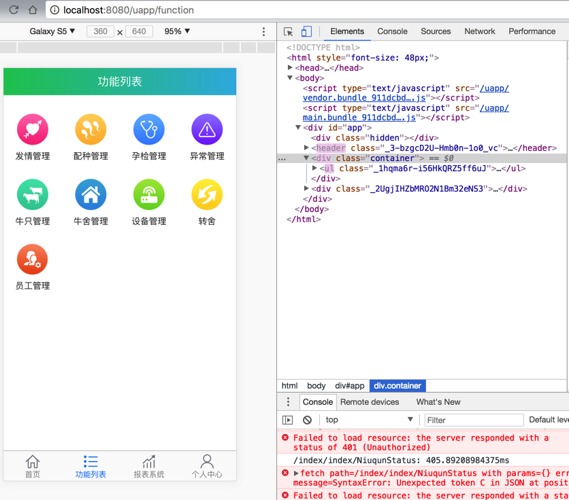
Task: Collapse the div class container node
Action: coord(306,158)
